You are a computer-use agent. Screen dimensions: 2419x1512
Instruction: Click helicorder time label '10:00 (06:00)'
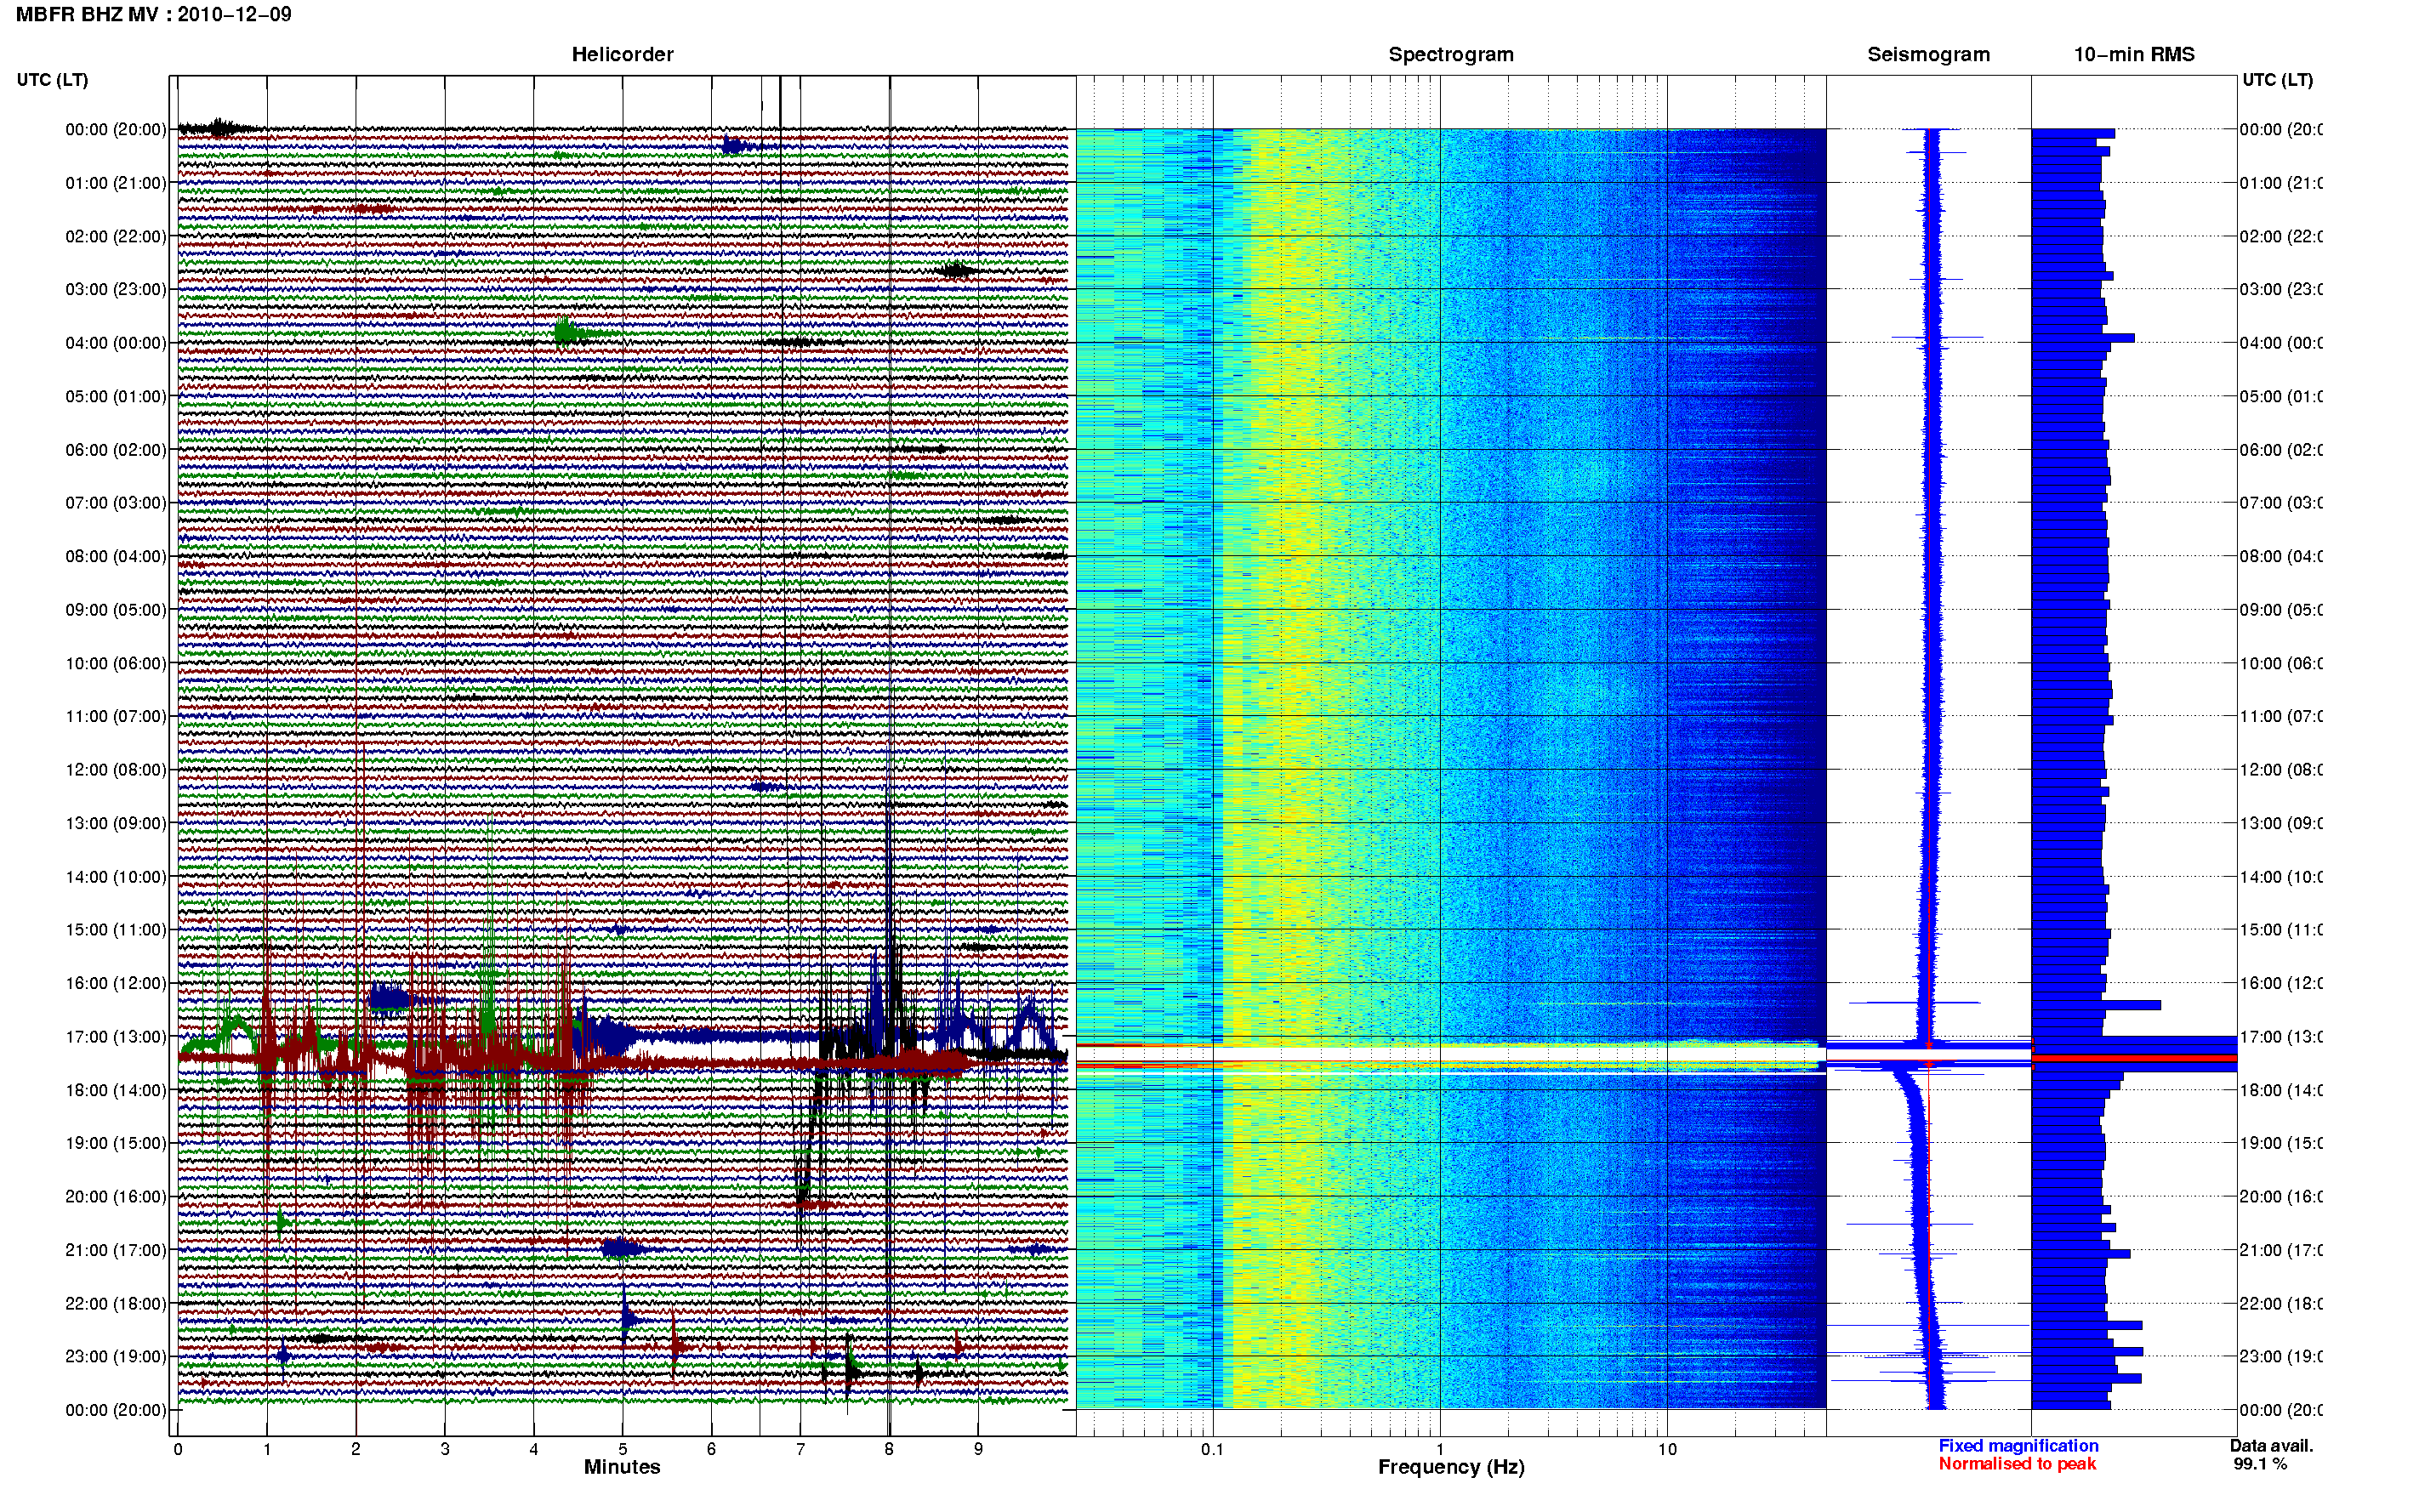click(x=116, y=663)
